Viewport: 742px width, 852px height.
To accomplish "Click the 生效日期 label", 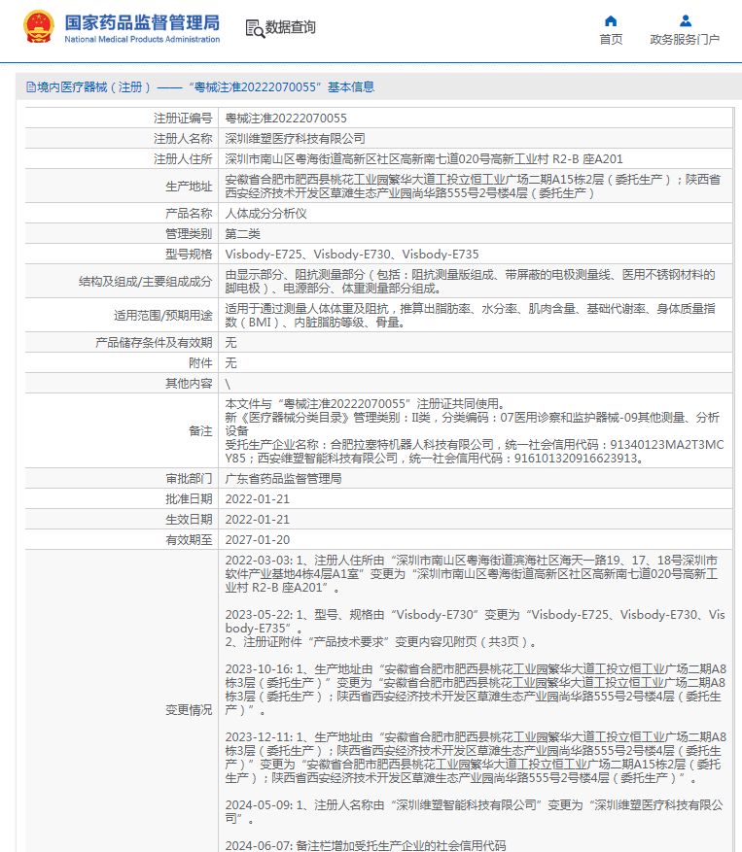I will pyautogui.click(x=189, y=520).
